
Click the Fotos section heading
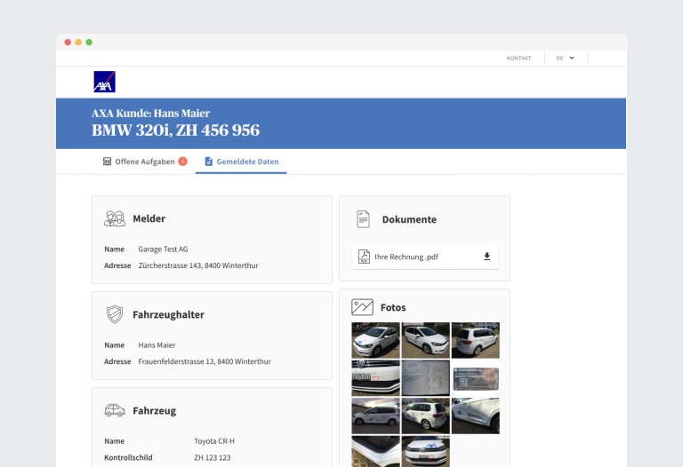click(x=393, y=307)
